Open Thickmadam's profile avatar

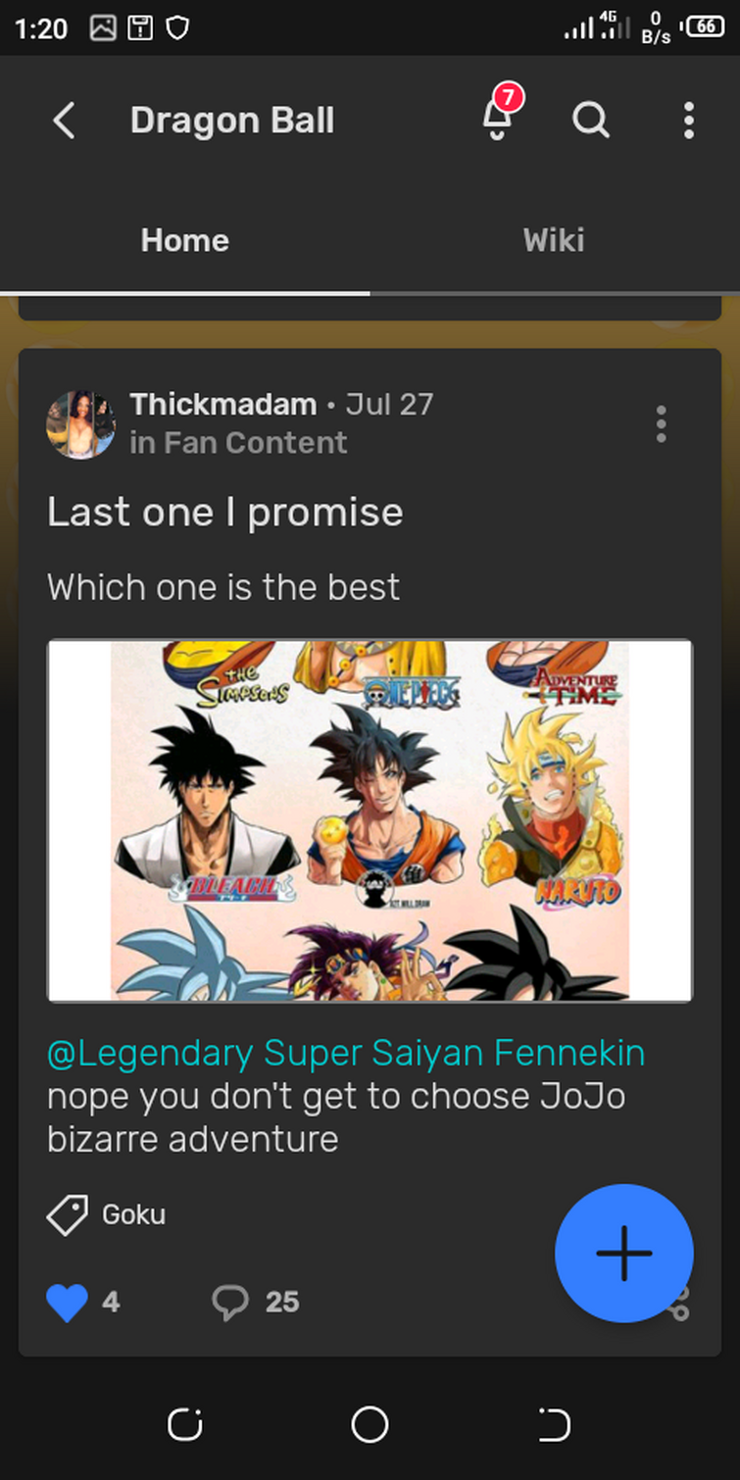point(81,424)
